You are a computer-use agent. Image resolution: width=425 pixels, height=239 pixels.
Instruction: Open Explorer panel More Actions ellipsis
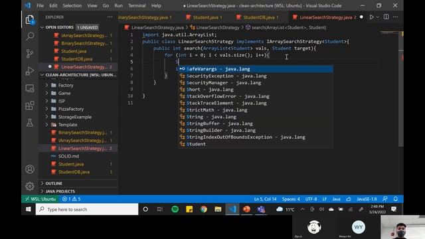(x=110, y=17)
